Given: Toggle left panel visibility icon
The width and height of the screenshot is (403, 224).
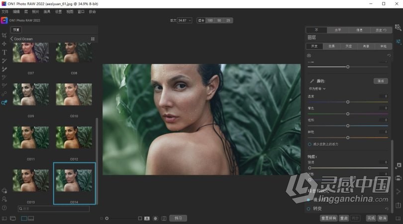Looking at the screenshot, I should pyautogui.click(x=4, y=219).
